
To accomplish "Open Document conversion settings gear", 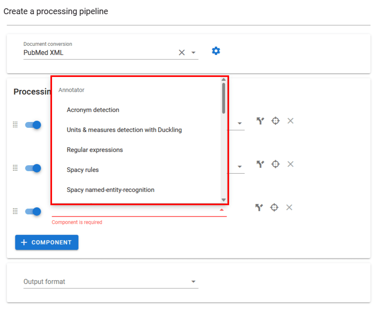I will tap(216, 51).
